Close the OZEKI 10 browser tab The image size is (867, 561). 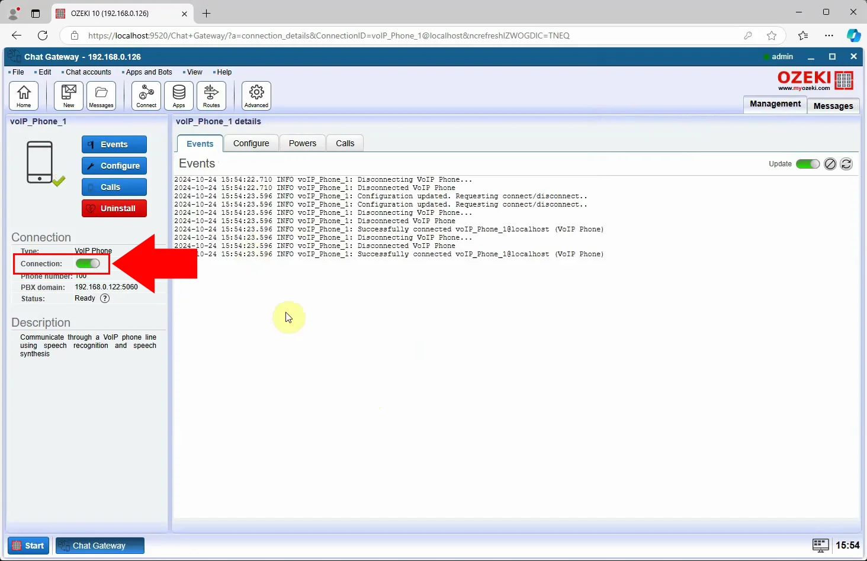pos(184,13)
